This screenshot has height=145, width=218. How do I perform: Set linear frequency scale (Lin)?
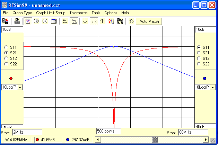(65, 21)
